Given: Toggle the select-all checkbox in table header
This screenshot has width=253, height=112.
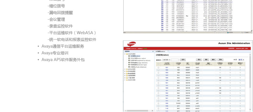Looking at the screenshot, I should coord(158,64).
